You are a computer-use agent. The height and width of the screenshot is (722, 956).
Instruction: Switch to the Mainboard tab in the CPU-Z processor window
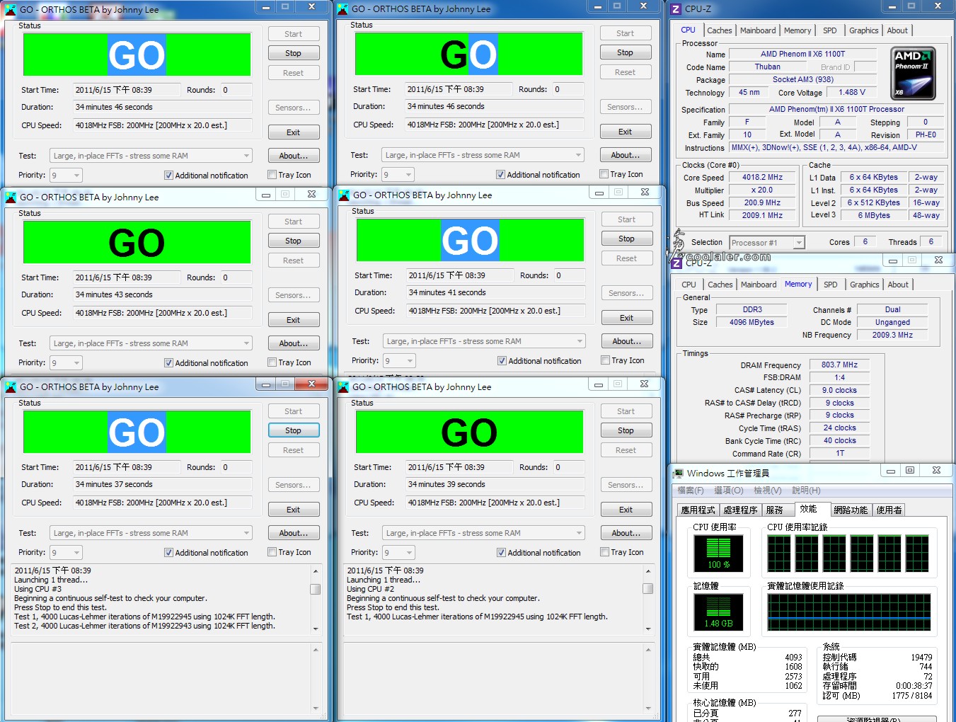(x=758, y=30)
